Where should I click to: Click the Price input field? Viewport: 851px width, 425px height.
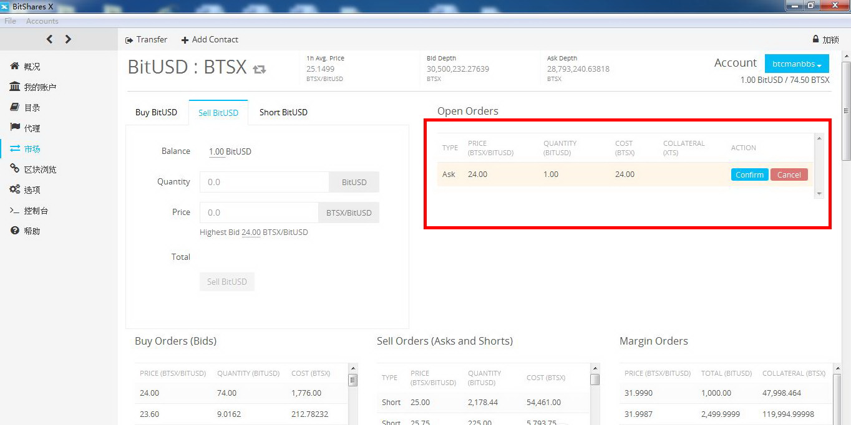[x=258, y=212]
